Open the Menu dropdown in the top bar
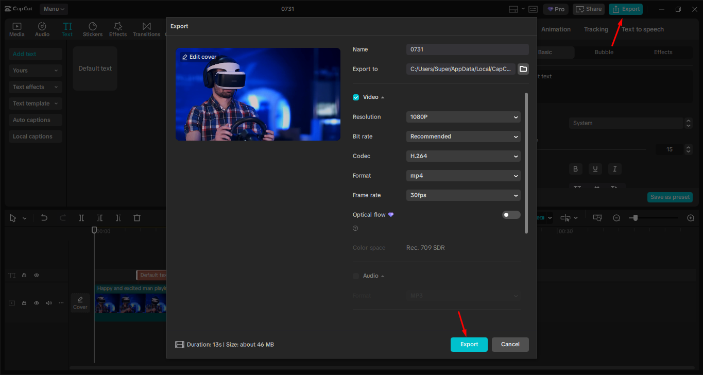This screenshot has width=703, height=375. (x=53, y=9)
